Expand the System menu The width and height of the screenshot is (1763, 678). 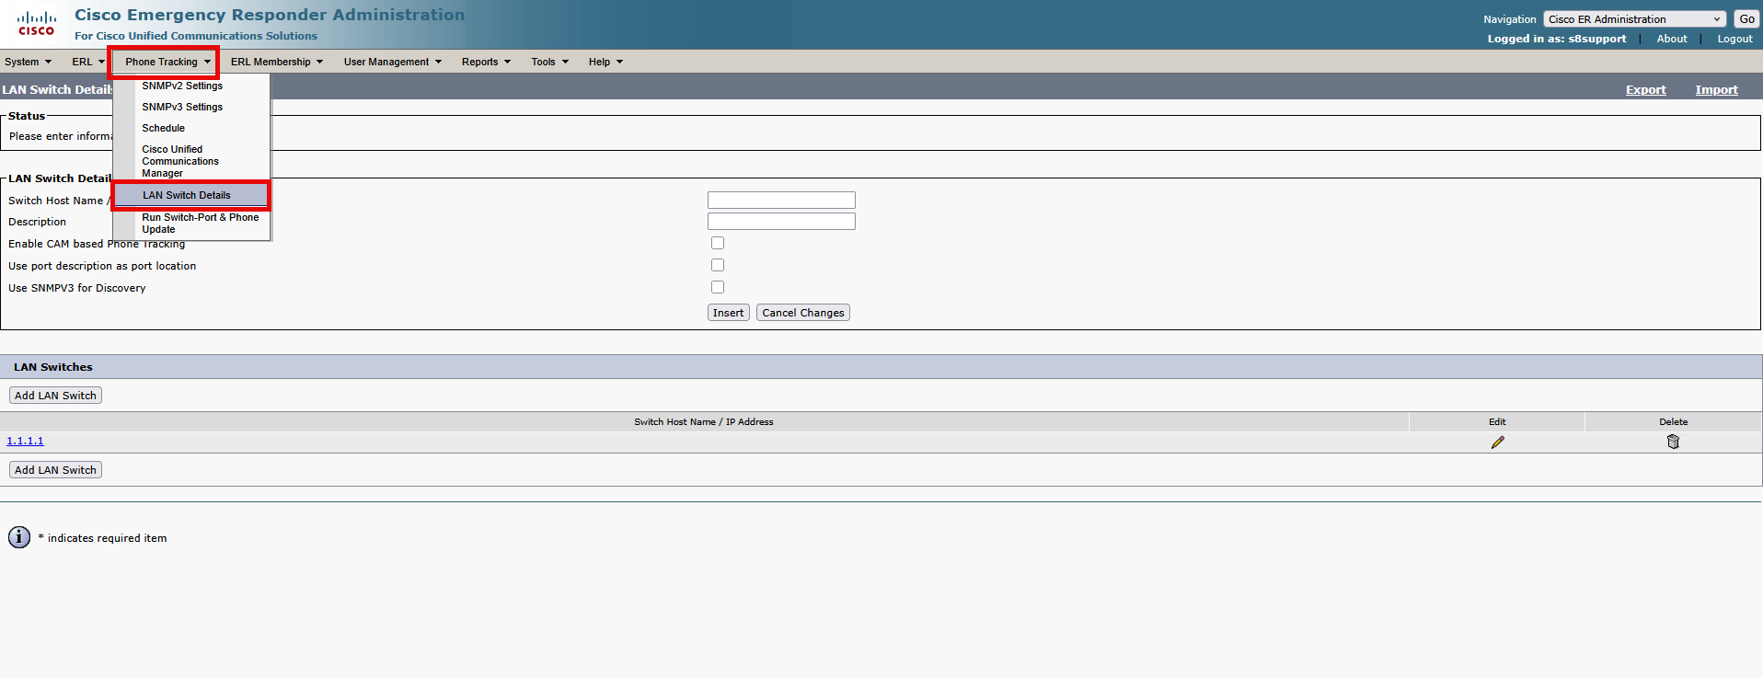click(28, 62)
